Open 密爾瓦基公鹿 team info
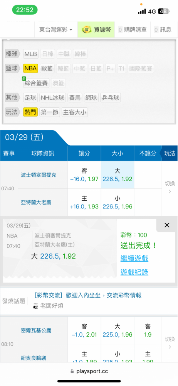This screenshot has width=178, height=386. click(x=36, y=330)
